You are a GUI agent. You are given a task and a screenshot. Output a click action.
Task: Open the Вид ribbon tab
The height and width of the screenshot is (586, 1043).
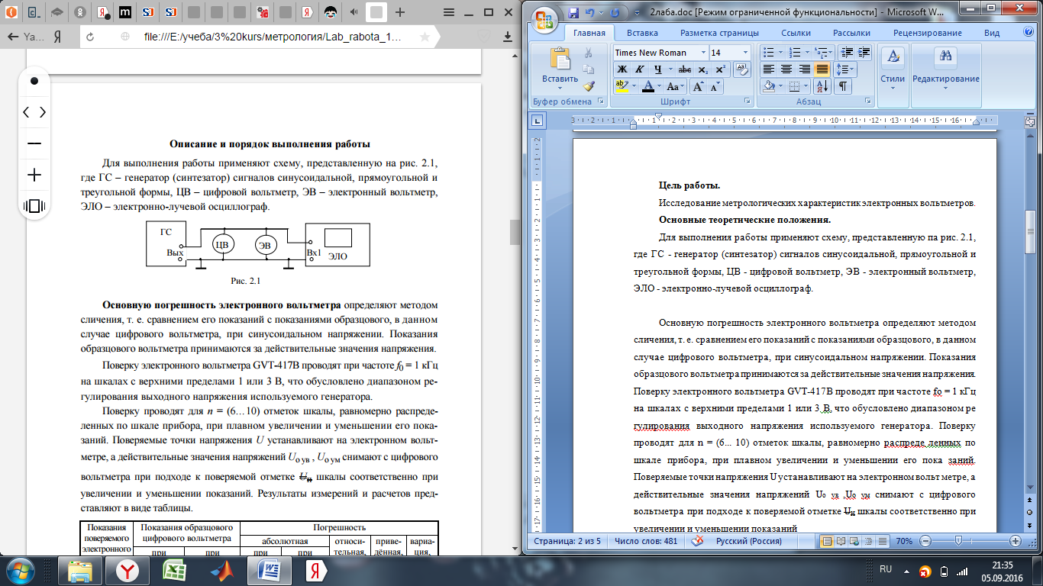(x=992, y=33)
